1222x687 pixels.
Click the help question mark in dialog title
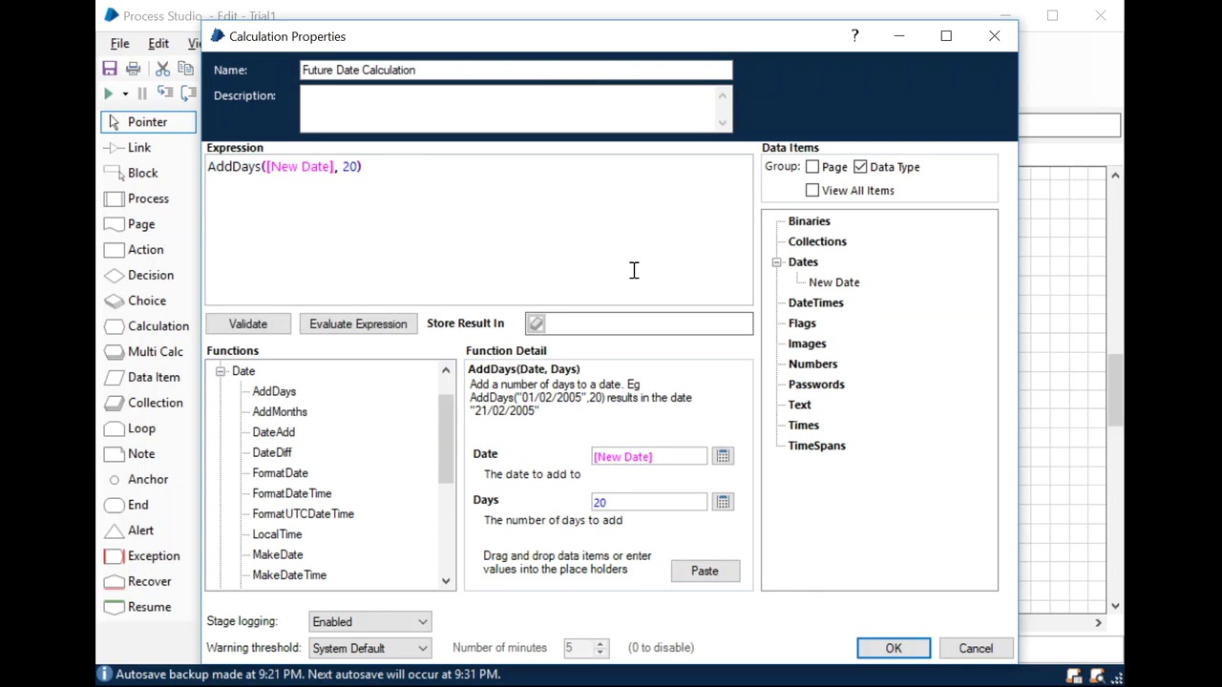pos(854,36)
